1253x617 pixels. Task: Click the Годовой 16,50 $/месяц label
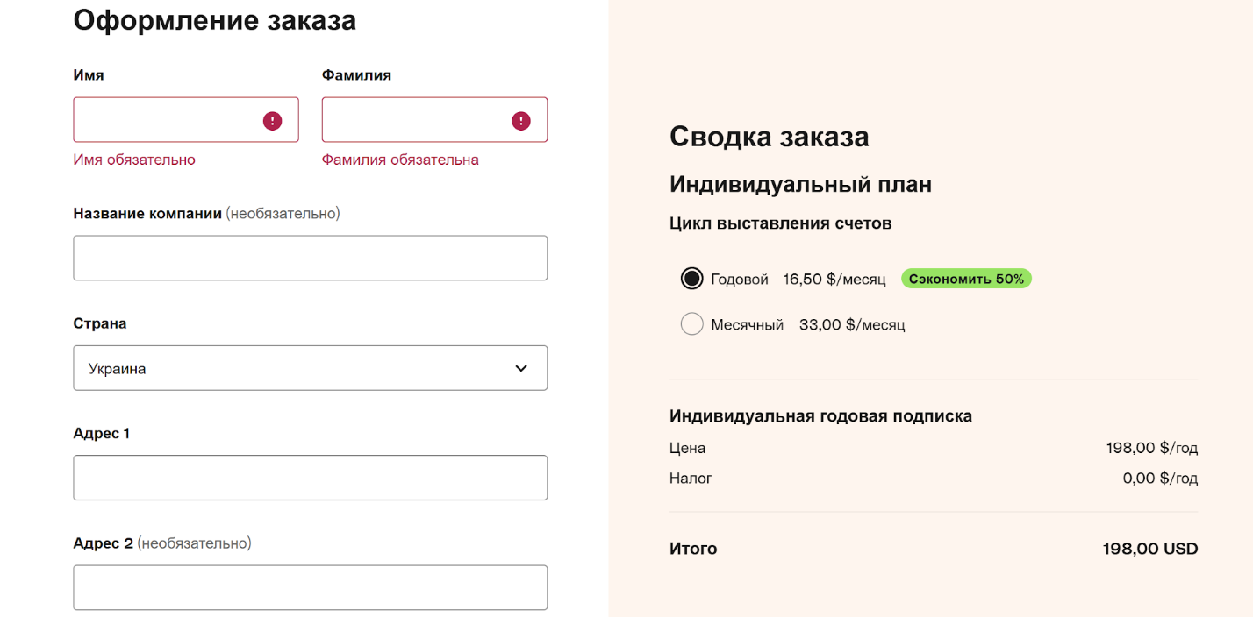[798, 279]
